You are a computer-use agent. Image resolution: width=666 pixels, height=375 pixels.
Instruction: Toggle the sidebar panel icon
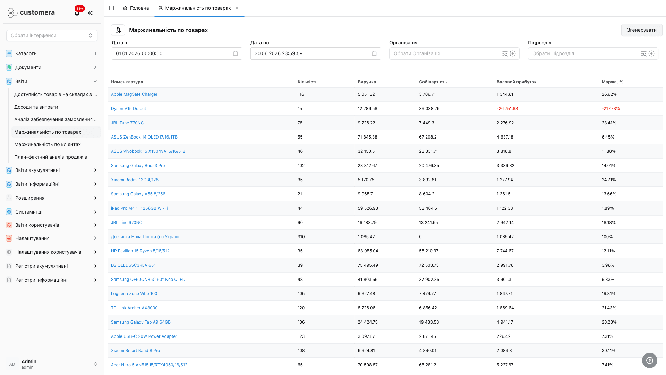112,8
